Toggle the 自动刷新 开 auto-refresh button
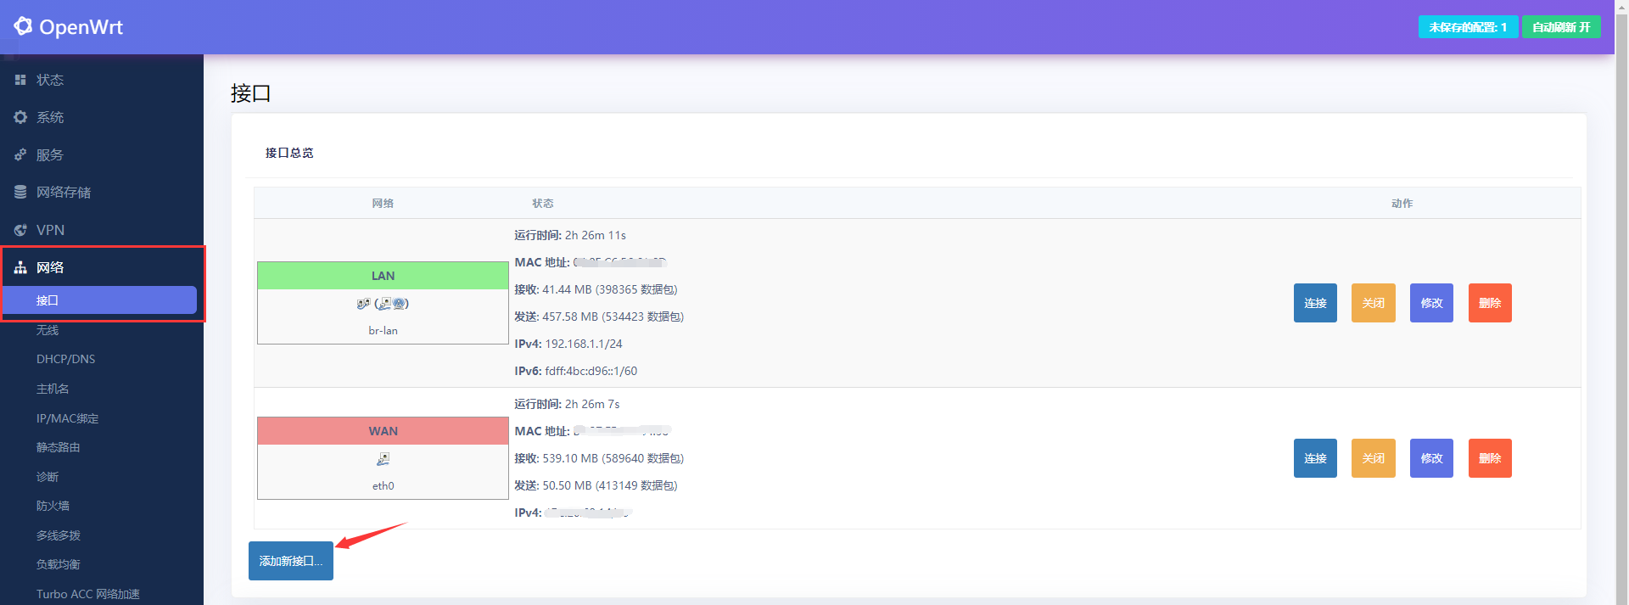The image size is (1629, 605). point(1560,27)
